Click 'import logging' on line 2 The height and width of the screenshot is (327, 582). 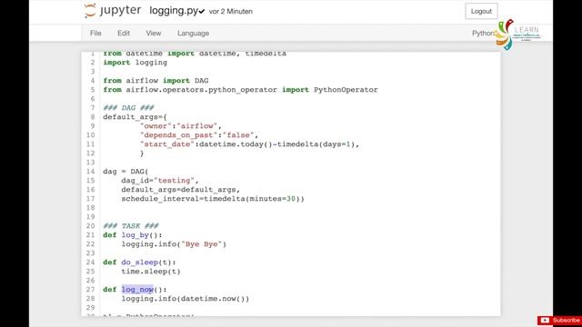click(x=135, y=63)
